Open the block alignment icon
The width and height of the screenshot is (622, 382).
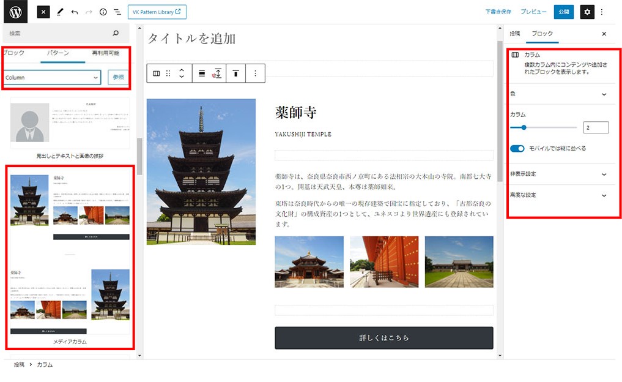[x=202, y=73]
